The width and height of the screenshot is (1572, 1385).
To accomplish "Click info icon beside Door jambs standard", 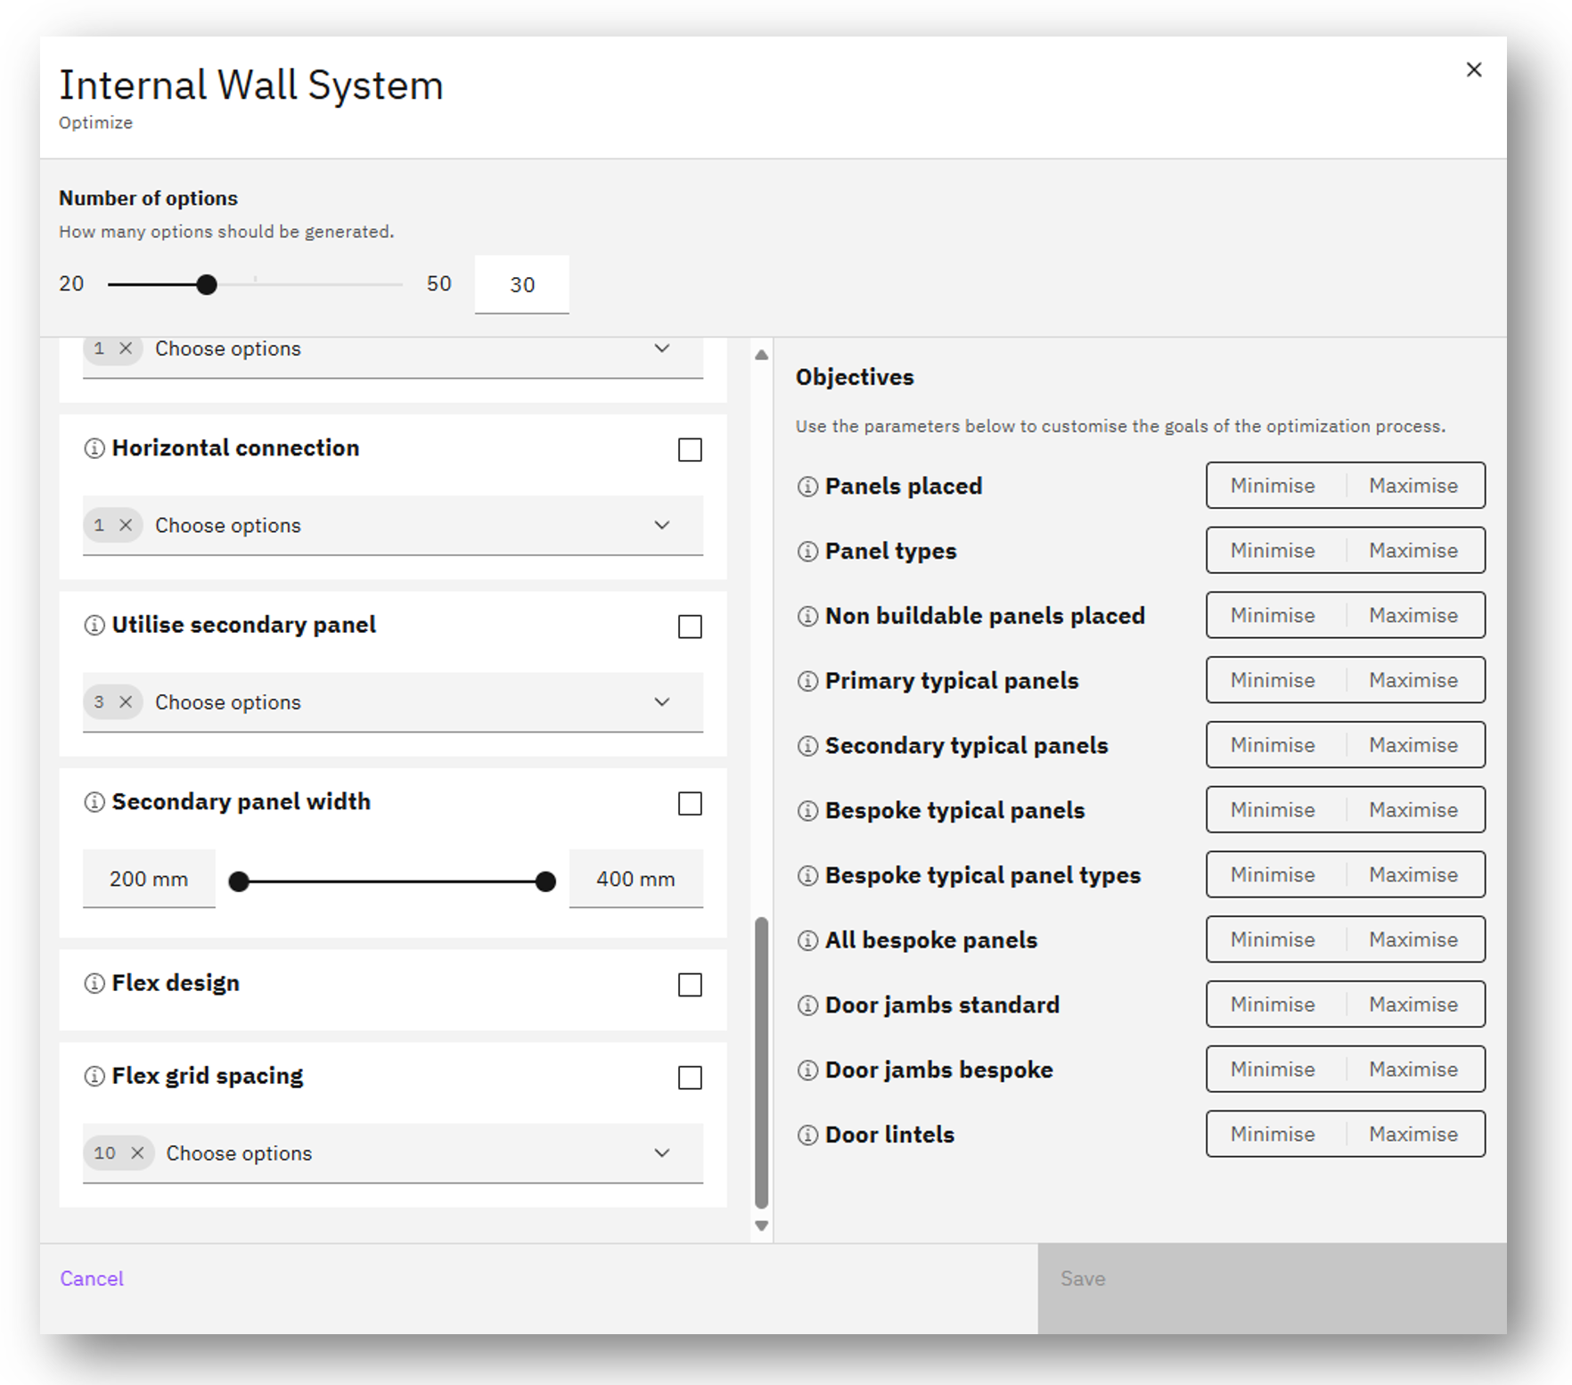I will pos(807,1006).
